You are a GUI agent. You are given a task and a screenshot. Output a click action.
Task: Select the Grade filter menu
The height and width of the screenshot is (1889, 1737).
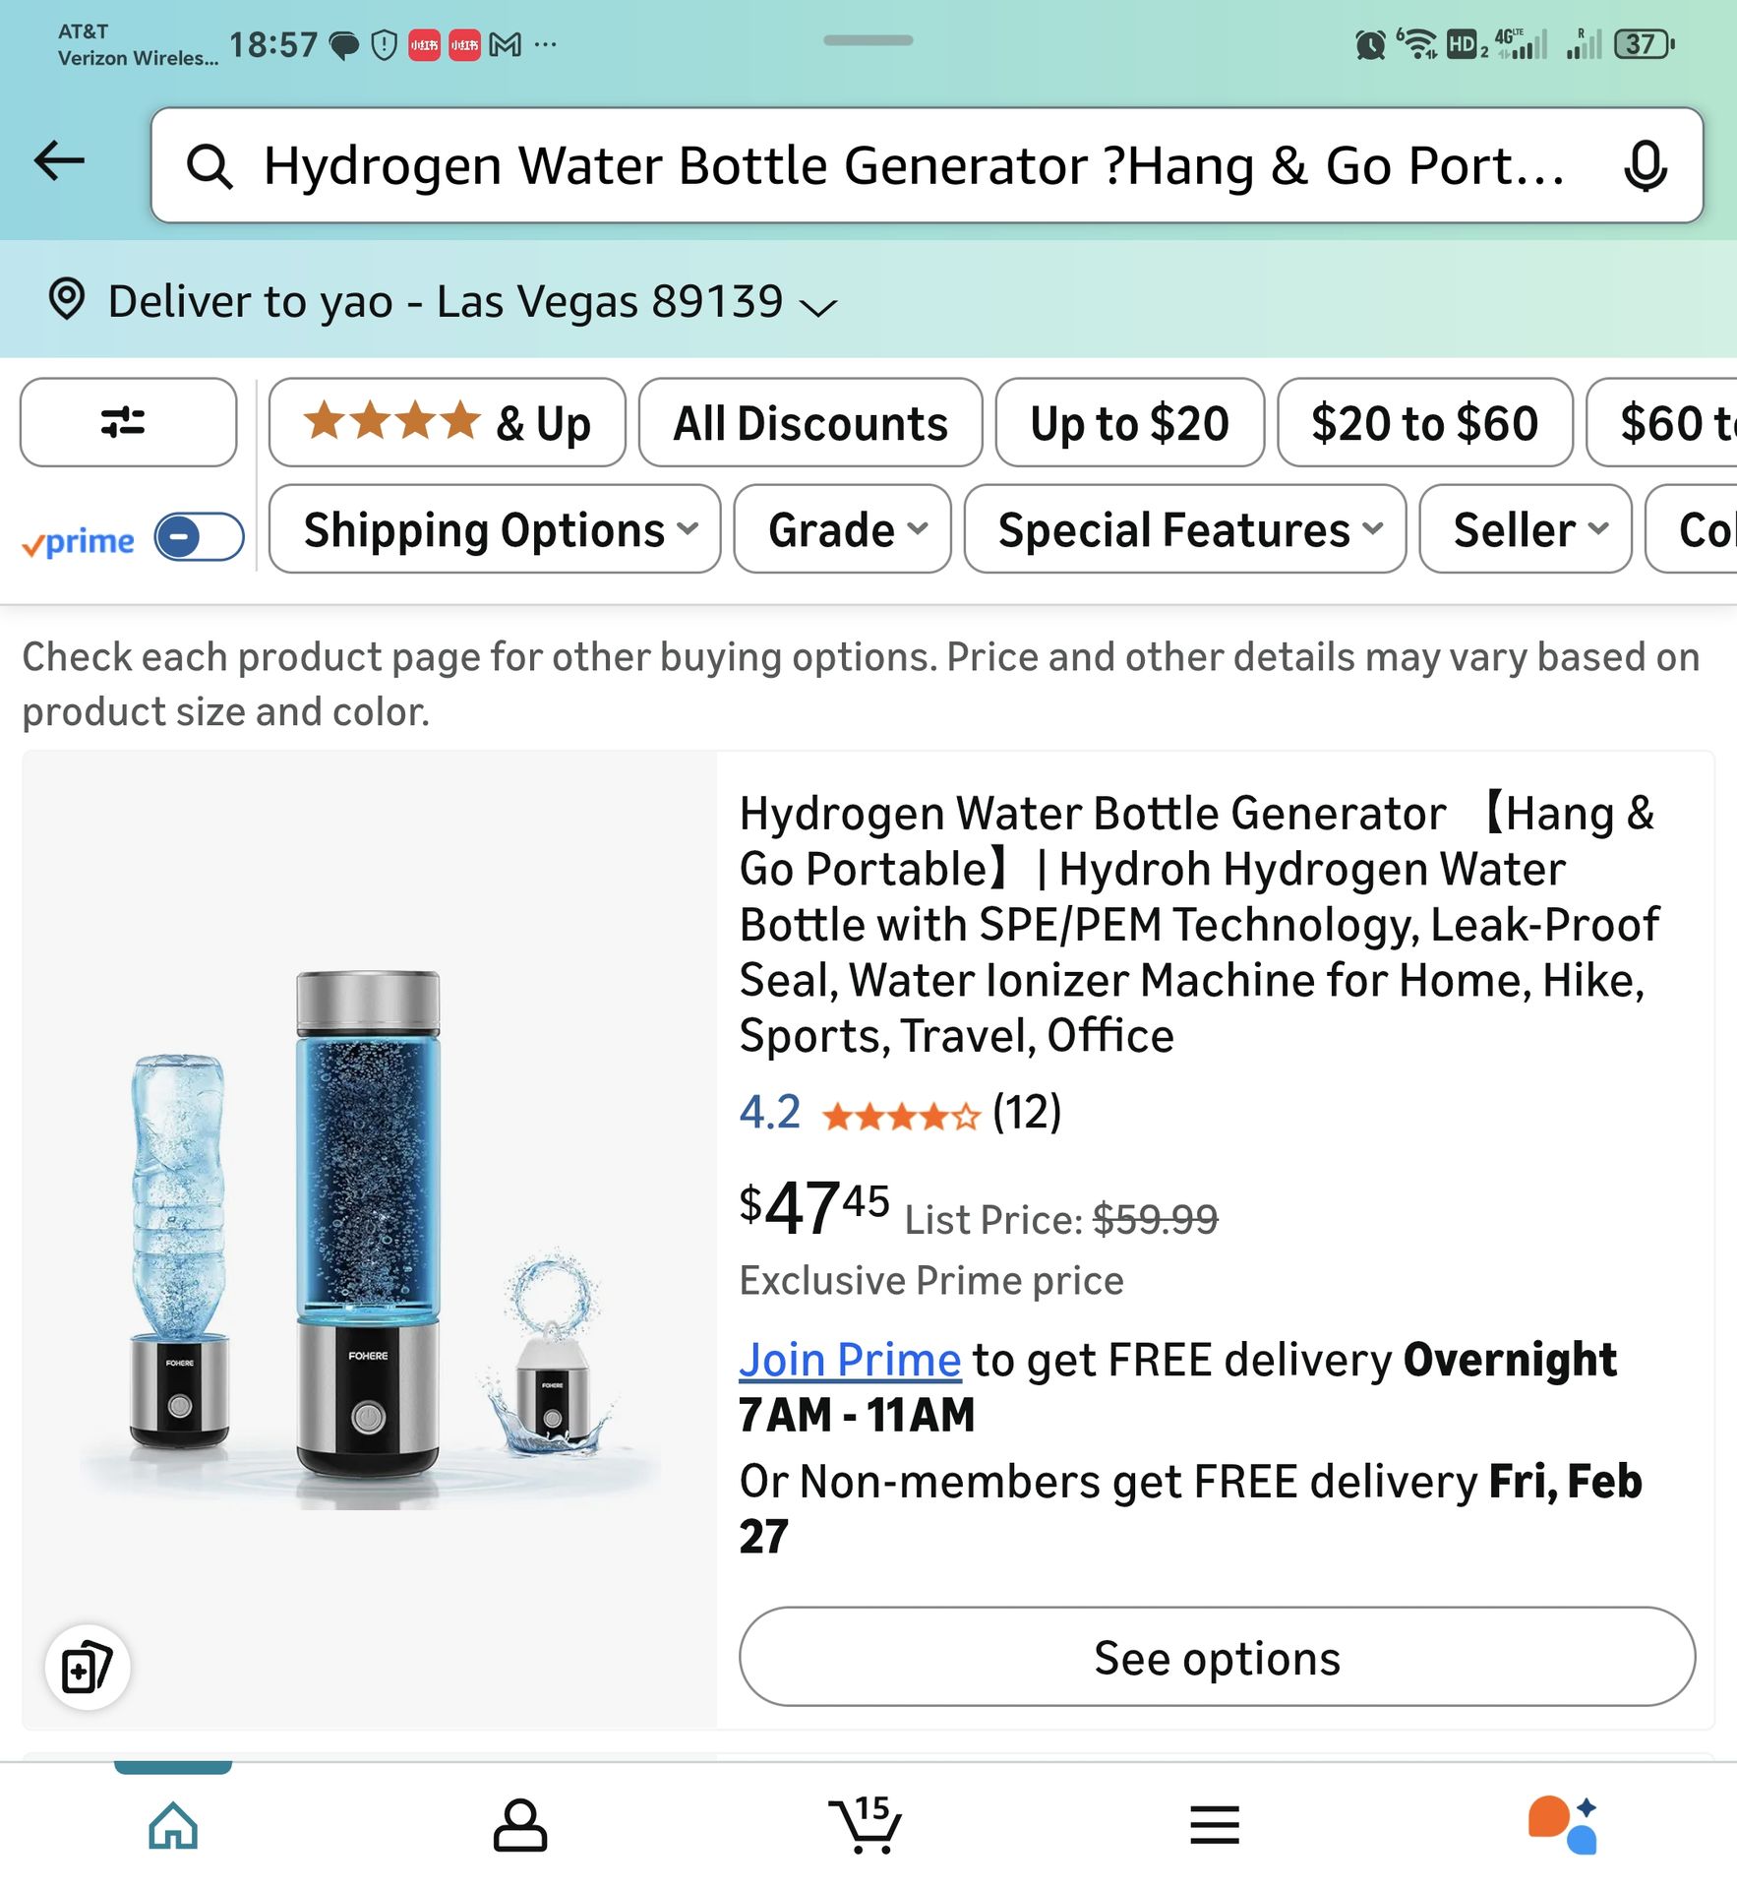[x=842, y=529]
